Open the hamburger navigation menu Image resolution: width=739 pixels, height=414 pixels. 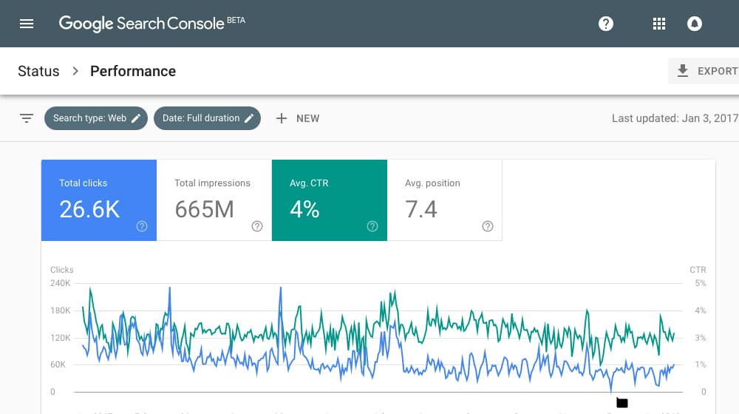27,24
